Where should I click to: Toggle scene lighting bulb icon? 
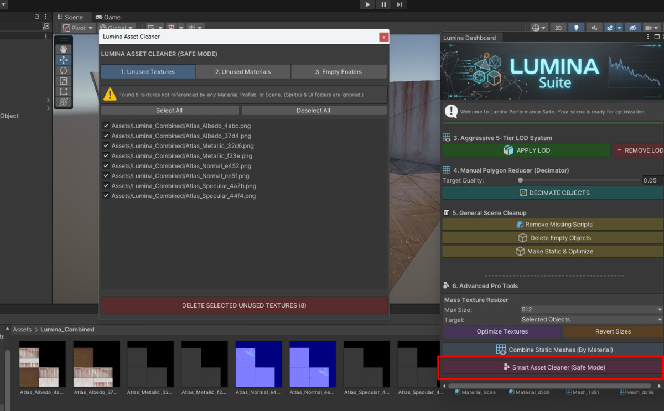point(576,28)
